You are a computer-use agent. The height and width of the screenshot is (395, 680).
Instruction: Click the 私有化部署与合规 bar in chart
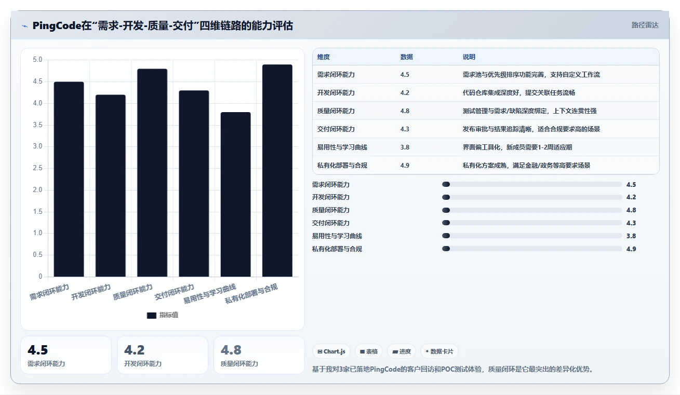[x=277, y=171]
